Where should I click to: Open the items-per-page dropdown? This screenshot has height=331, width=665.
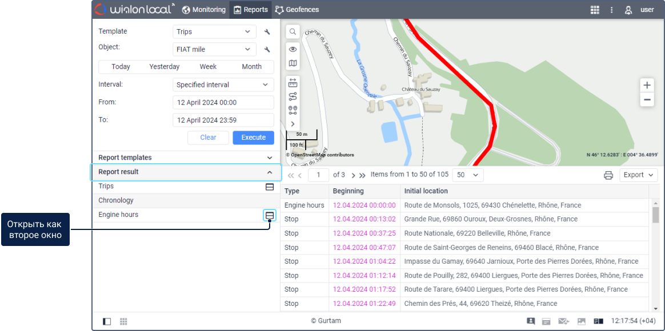(468, 175)
